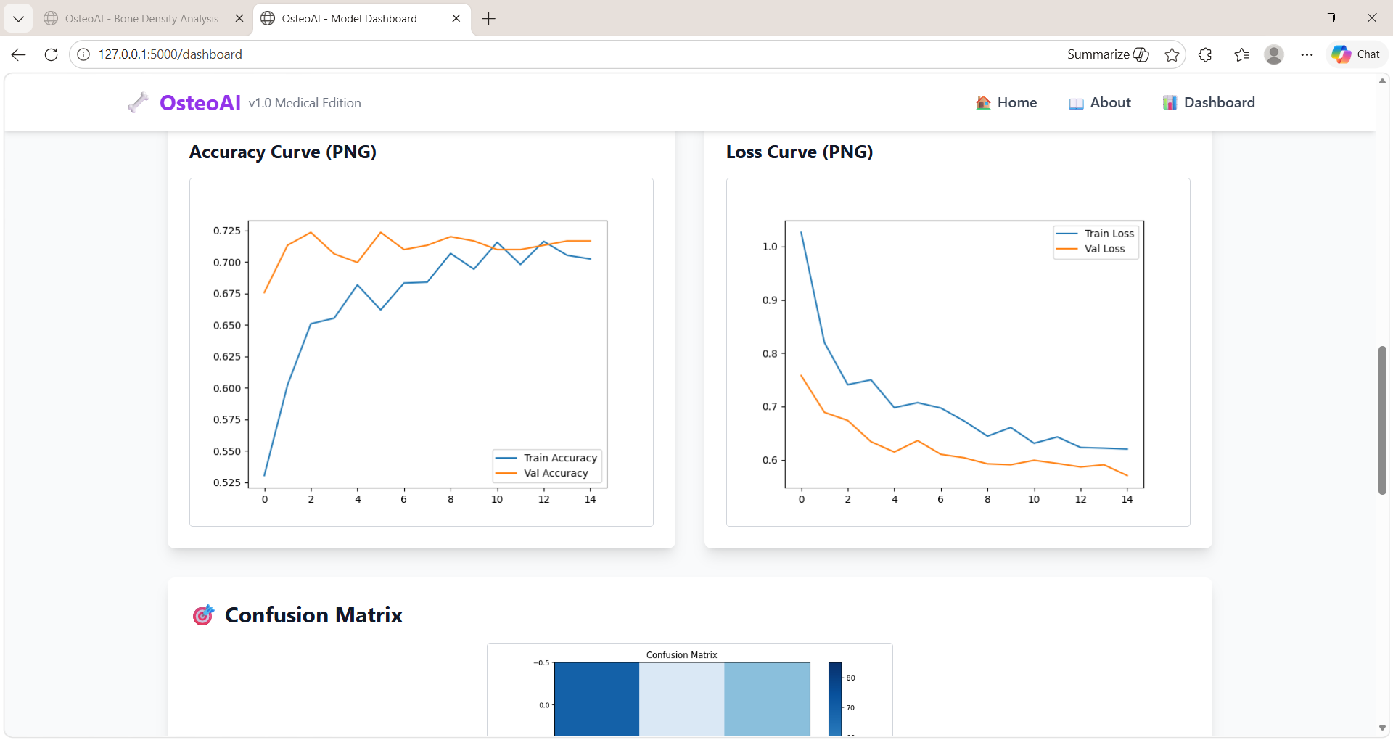Image resolution: width=1393 pixels, height=740 pixels.
Task: Click the vertical page scrollbar thumb
Action: [1382, 421]
